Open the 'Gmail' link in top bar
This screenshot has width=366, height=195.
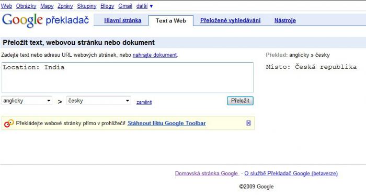[125, 6]
